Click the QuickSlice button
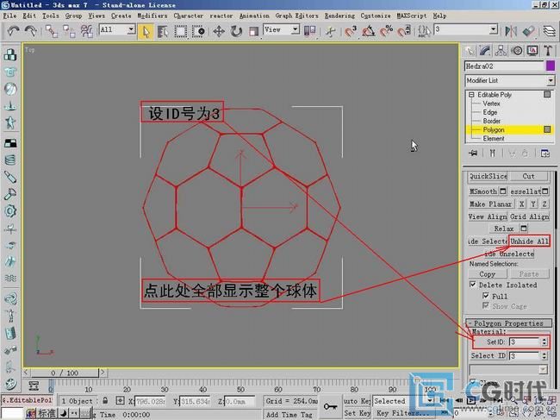Screen dimensions: 560x420 [488, 176]
